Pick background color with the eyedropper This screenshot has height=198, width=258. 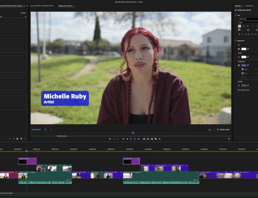click(248, 65)
